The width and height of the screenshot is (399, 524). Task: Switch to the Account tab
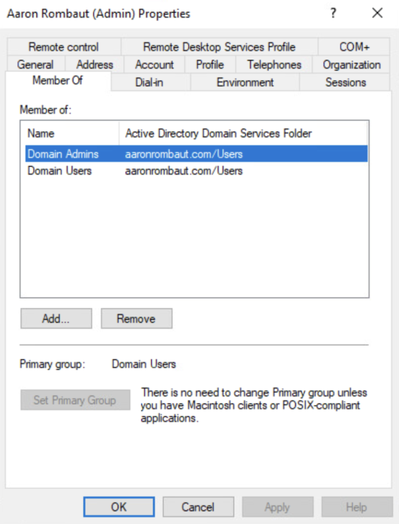[154, 65]
